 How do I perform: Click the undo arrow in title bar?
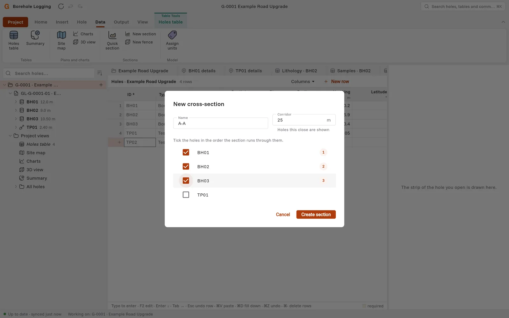click(x=71, y=6)
